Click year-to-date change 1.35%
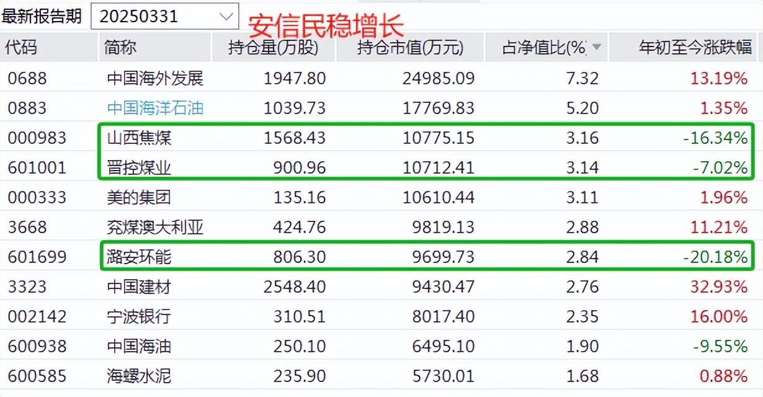The height and width of the screenshot is (397, 763). (x=724, y=108)
